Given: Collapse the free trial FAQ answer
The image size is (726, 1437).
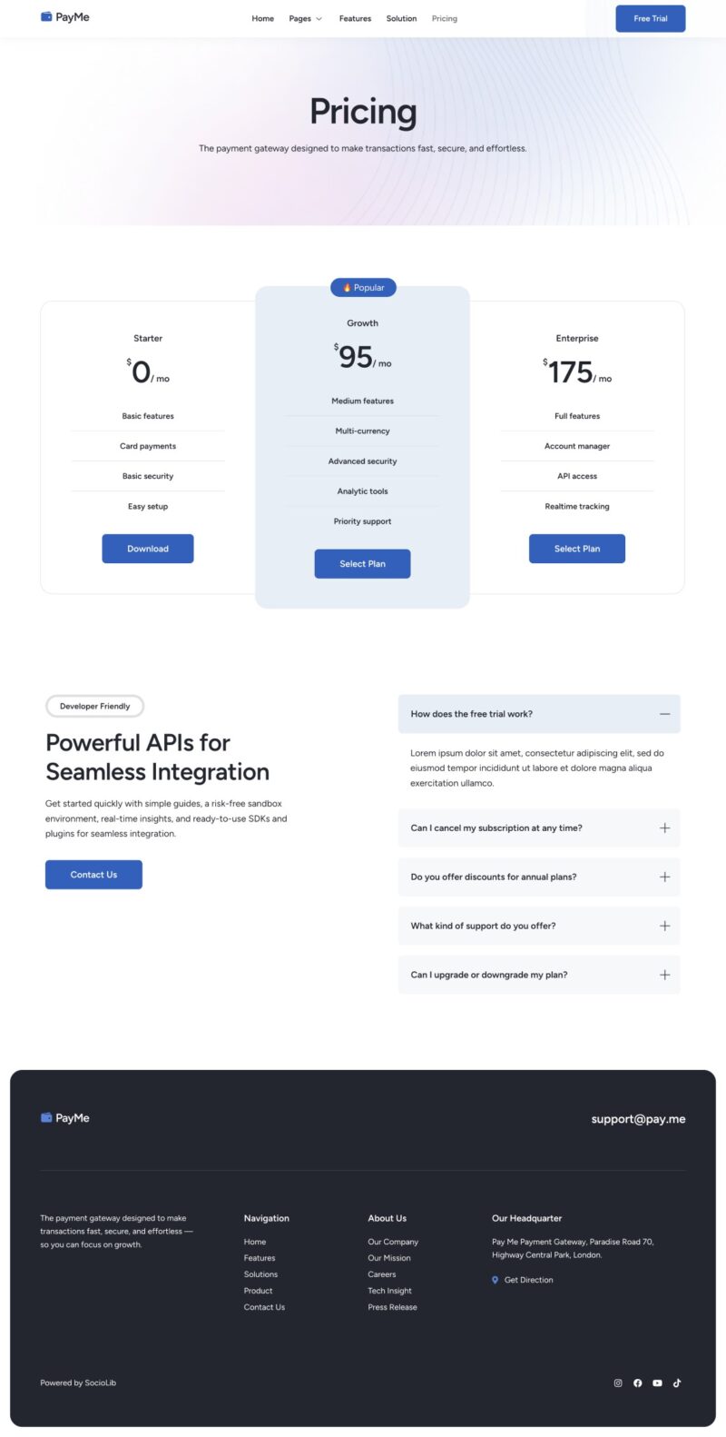Looking at the screenshot, I should pos(664,714).
